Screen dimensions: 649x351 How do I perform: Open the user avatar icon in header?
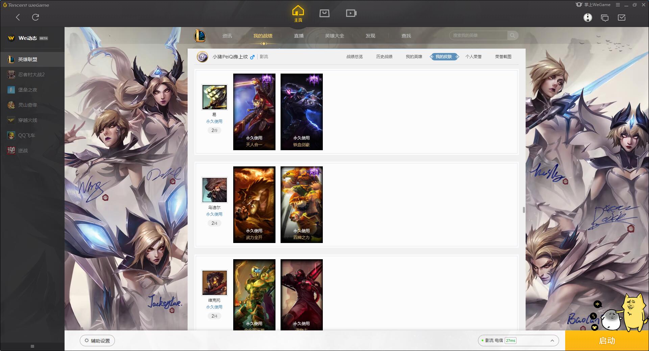[x=588, y=18]
